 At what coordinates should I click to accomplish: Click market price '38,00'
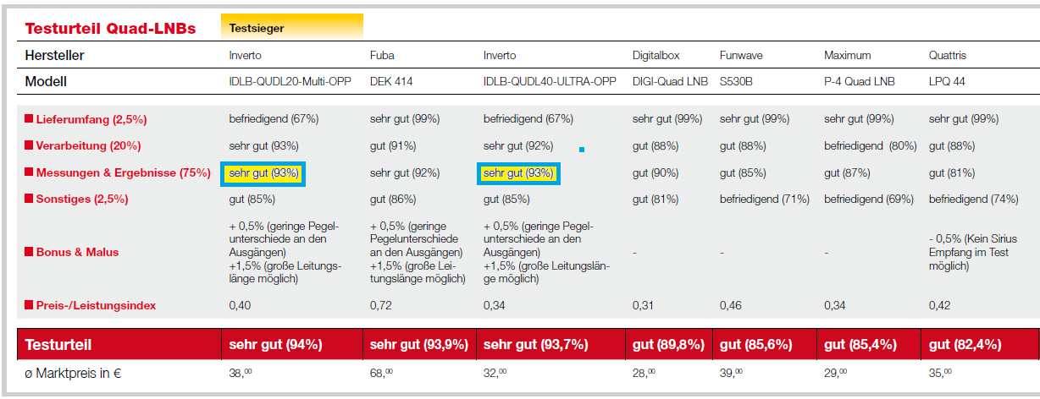pyautogui.click(x=241, y=373)
